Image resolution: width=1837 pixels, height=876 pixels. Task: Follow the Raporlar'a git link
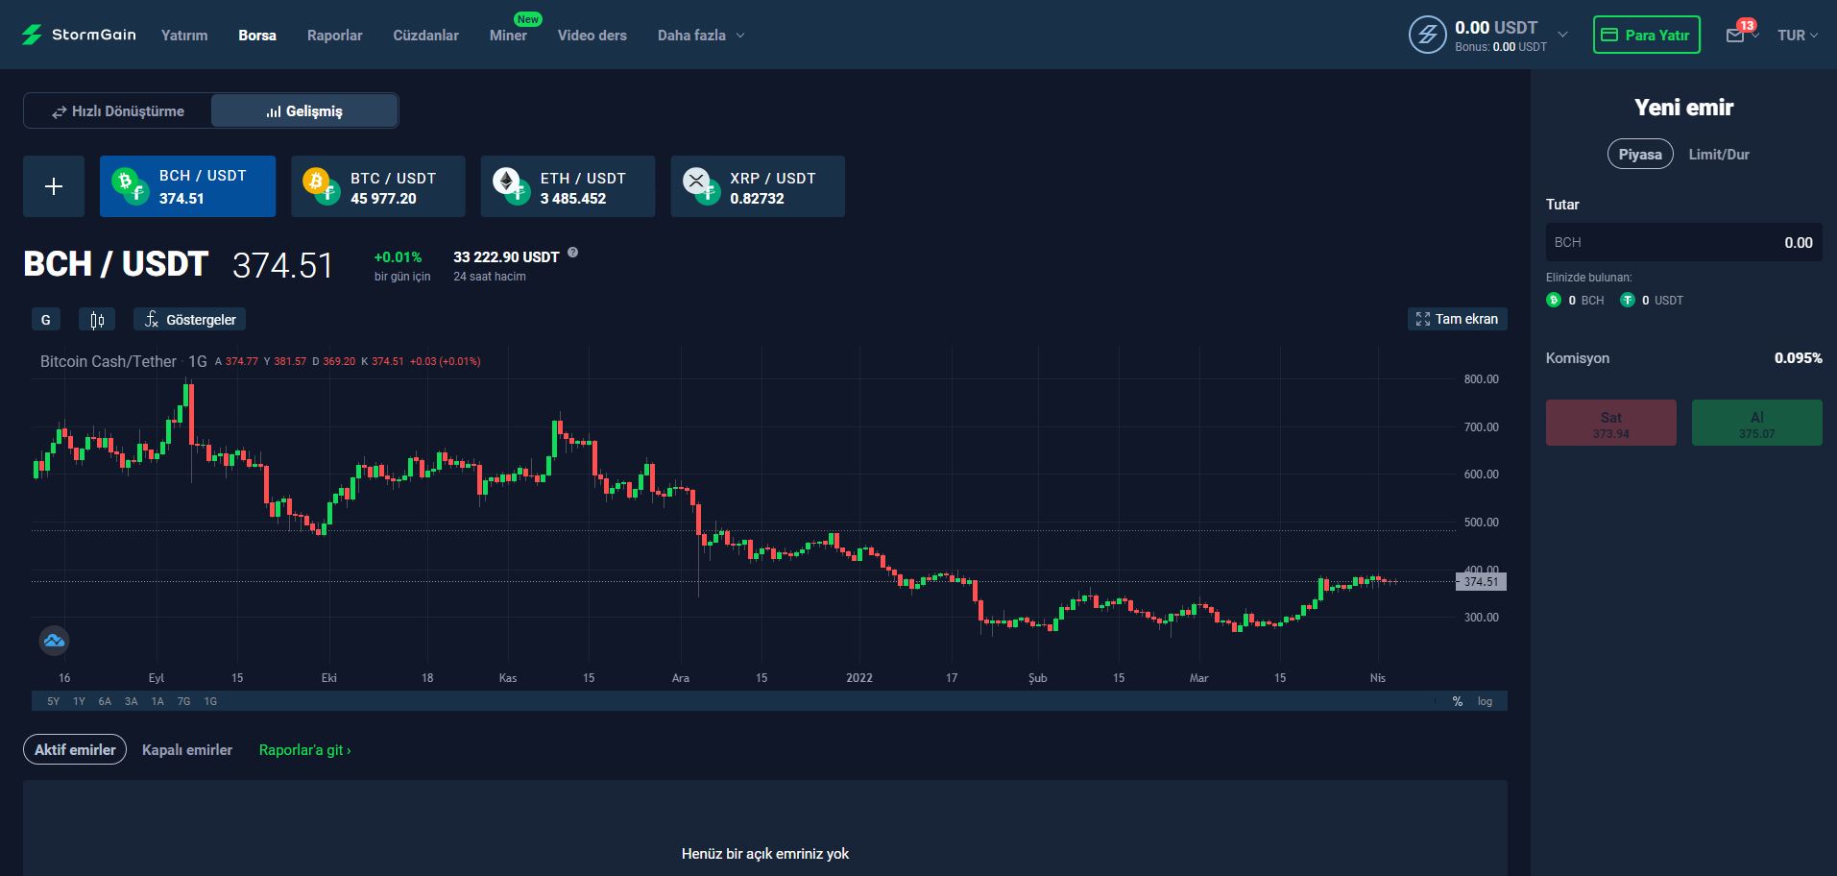point(305,749)
